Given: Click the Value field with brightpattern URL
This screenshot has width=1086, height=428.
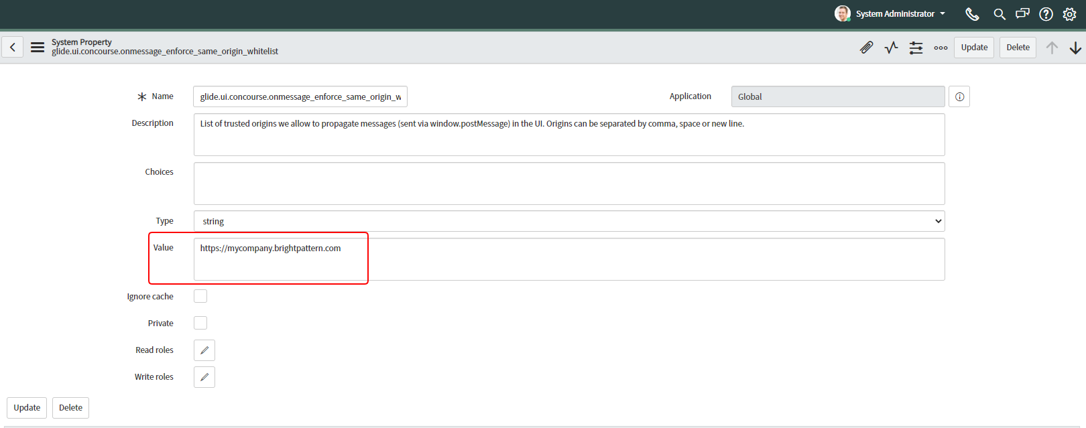Looking at the screenshot, I should point(569,259).
